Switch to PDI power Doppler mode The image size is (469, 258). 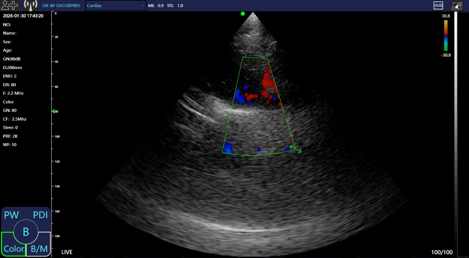[40, 215]
